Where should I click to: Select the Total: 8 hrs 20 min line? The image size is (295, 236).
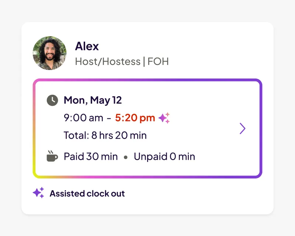[x=105, y=135]
